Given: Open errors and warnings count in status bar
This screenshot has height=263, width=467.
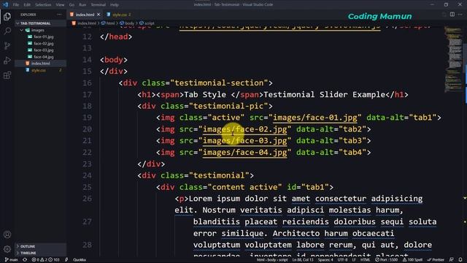Looking at the screenshot, I should [45, 260].
